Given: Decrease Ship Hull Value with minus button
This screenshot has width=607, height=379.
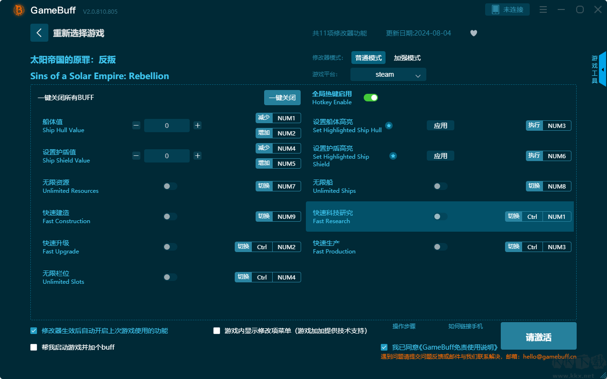Looking at the screenshot, I should click(136, 126).
